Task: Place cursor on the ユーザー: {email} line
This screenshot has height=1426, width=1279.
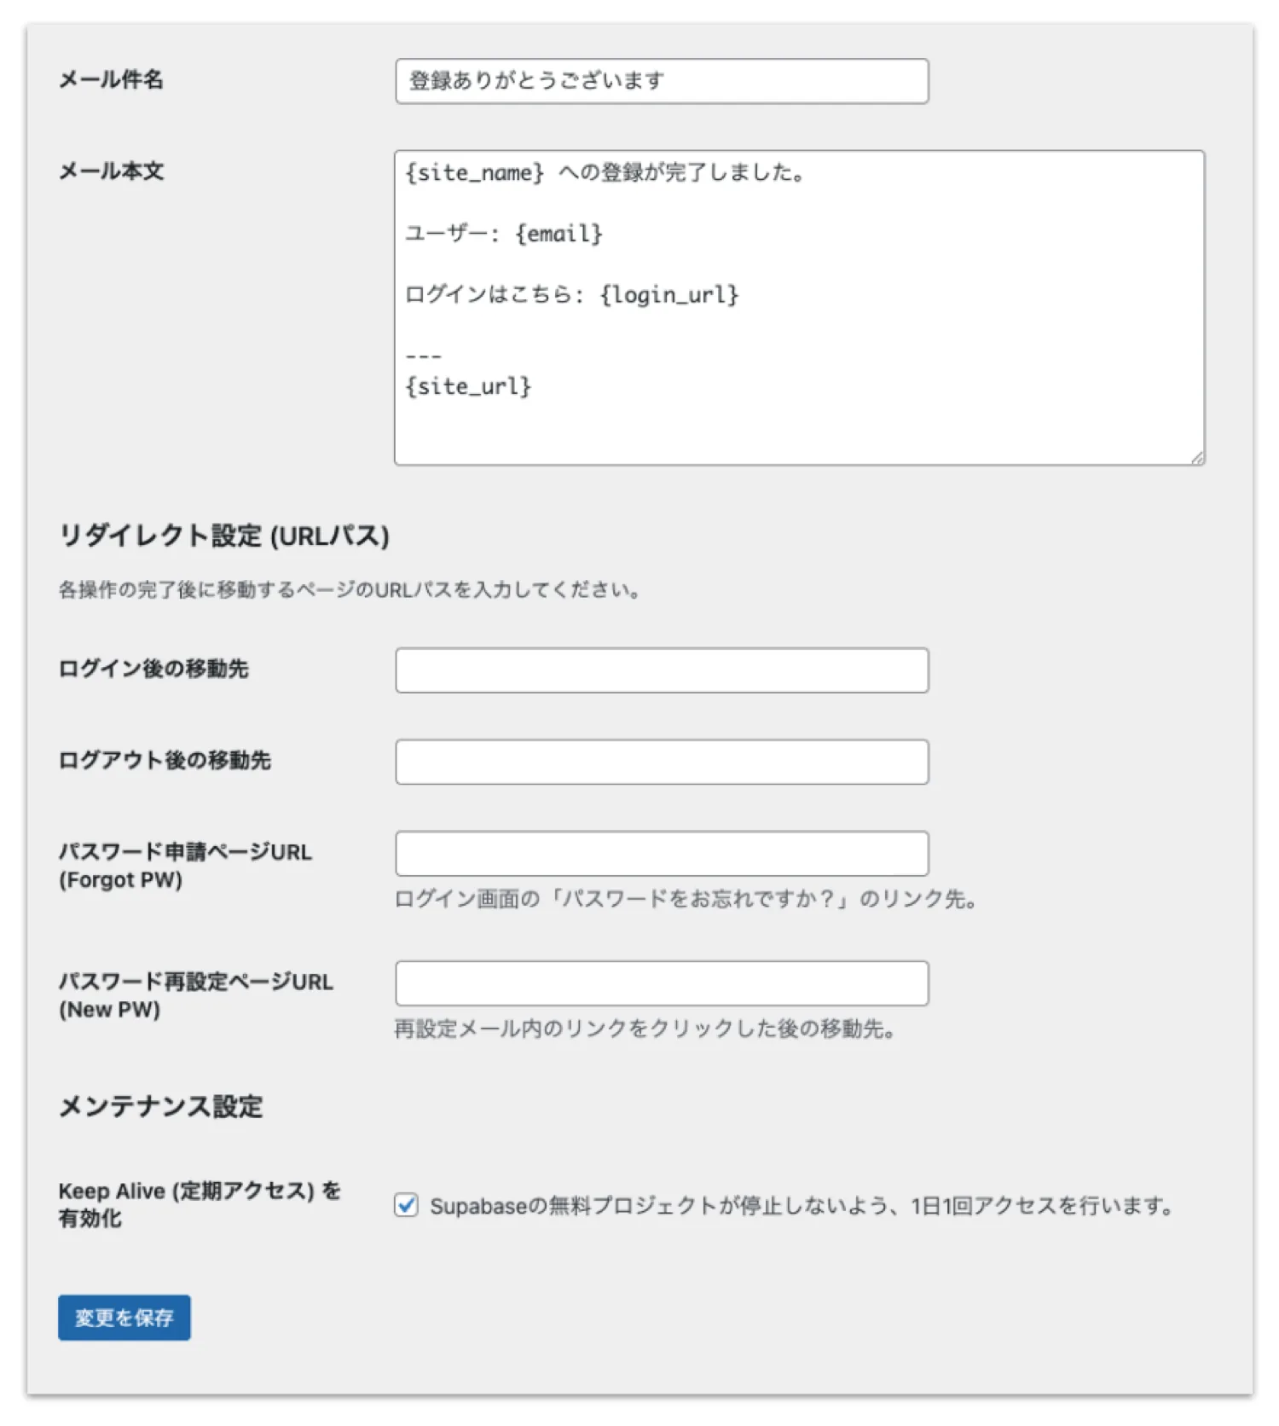Action: pos(503,234)
